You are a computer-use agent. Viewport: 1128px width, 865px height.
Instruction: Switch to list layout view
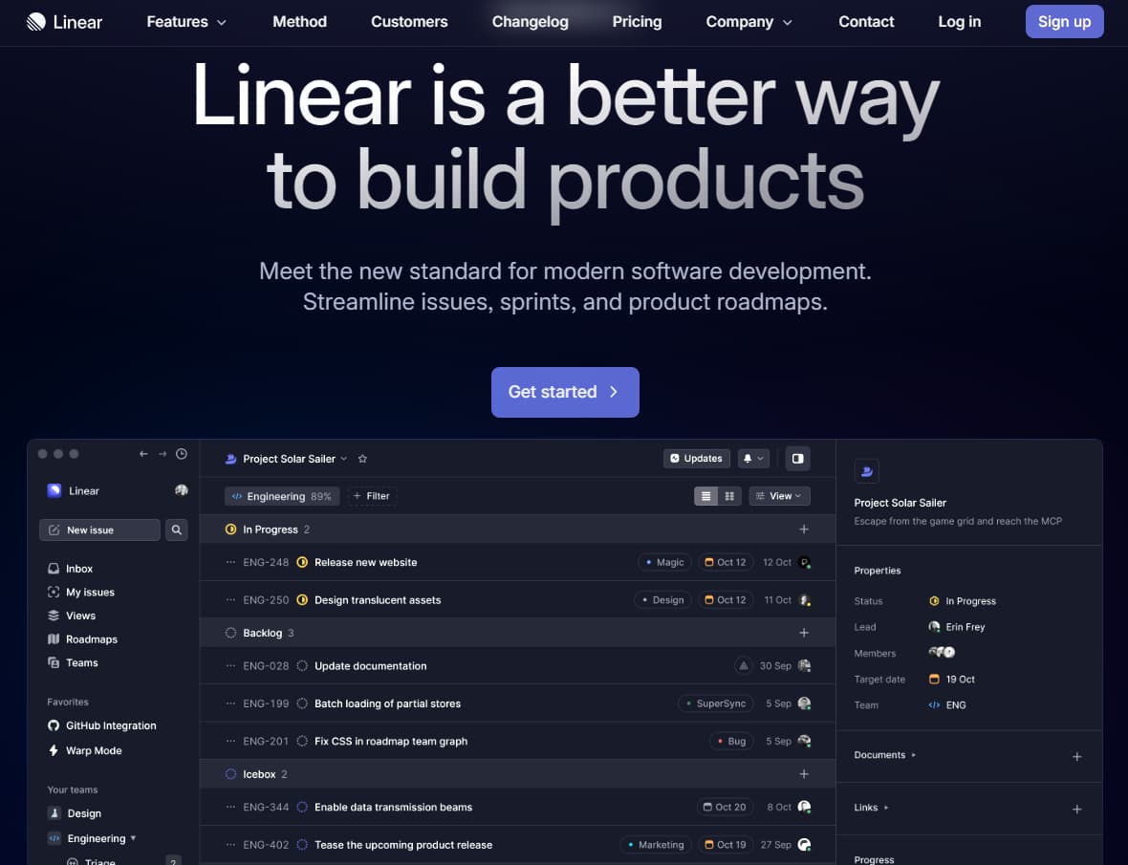pos(705,496)
